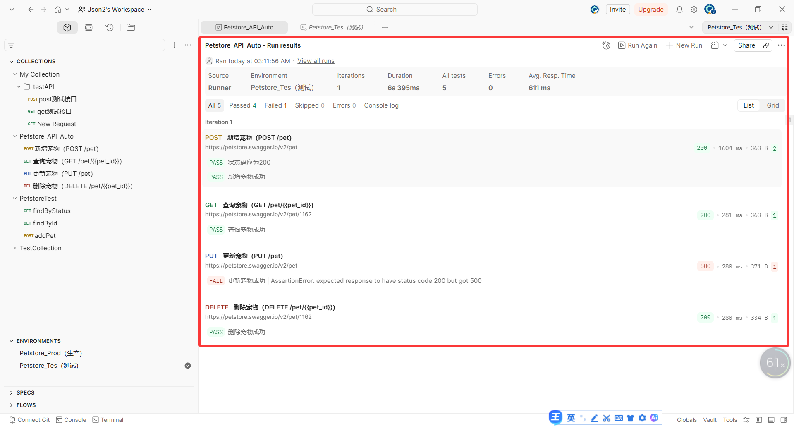This screenshot has width=794, height=426.
Task: Collapse My Collection tree node
Action: pyautogui.click(x=15, y=74)
